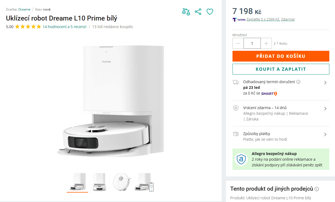The height and width of the screenshot is (202, 335).
Task: Click the info icon next to delivery estimate
Action: click(299, 82)
